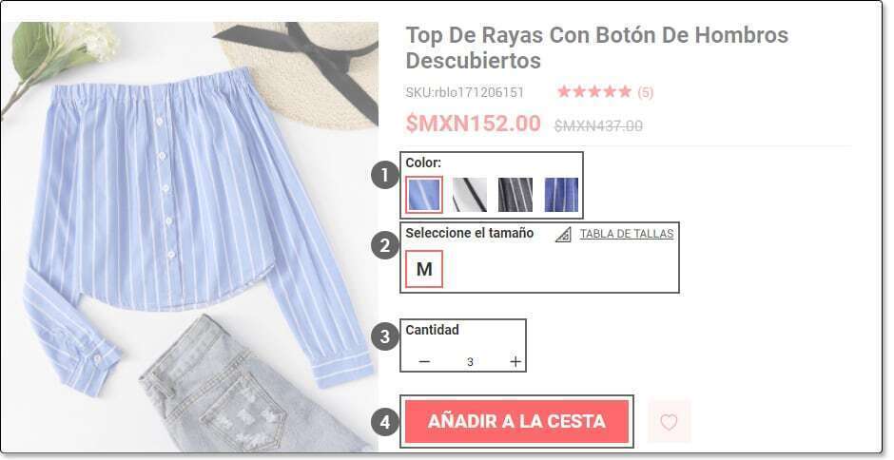Click the size chart ruler icon
The width and height of the screenshot is (894, 460).
tap(563, 234)
